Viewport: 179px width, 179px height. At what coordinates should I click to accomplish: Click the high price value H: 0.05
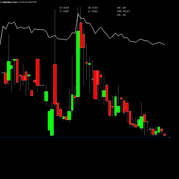coord(93,8)
